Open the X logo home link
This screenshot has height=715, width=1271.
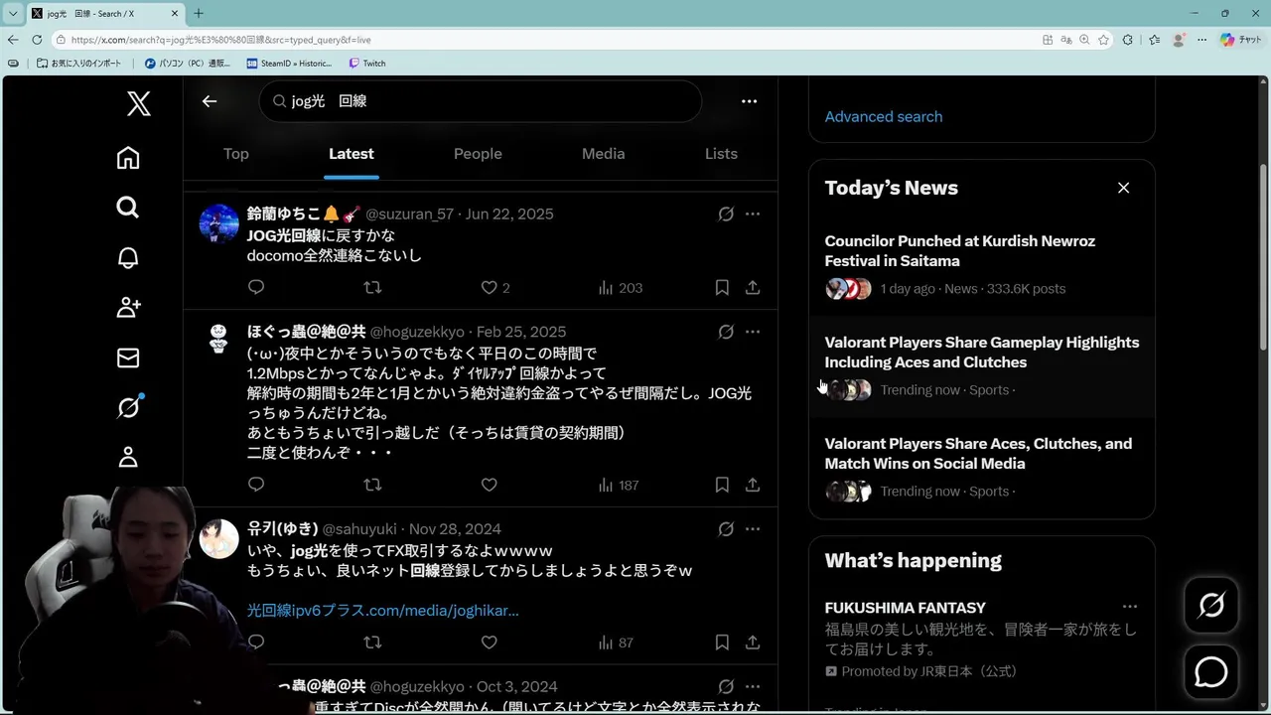(x=139, y=103)
